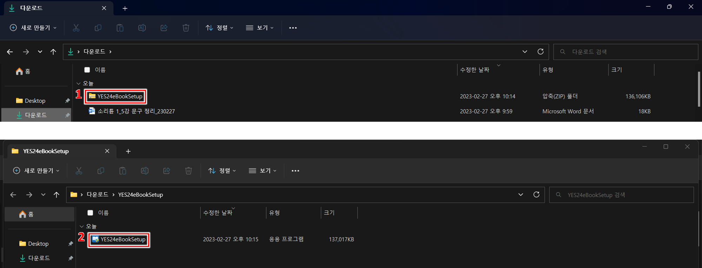702x268 pixels.
Task: Go back in the YES24eBookSetup window
Action: tap(13, 195)
